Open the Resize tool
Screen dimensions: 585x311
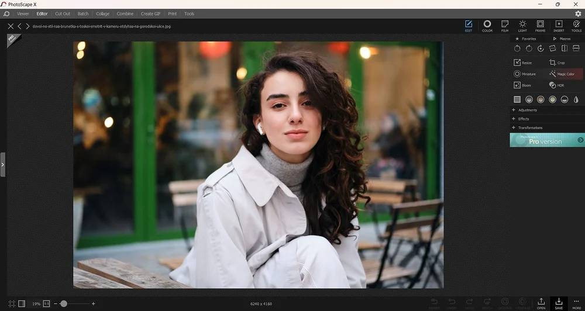[x=522, y=63]
